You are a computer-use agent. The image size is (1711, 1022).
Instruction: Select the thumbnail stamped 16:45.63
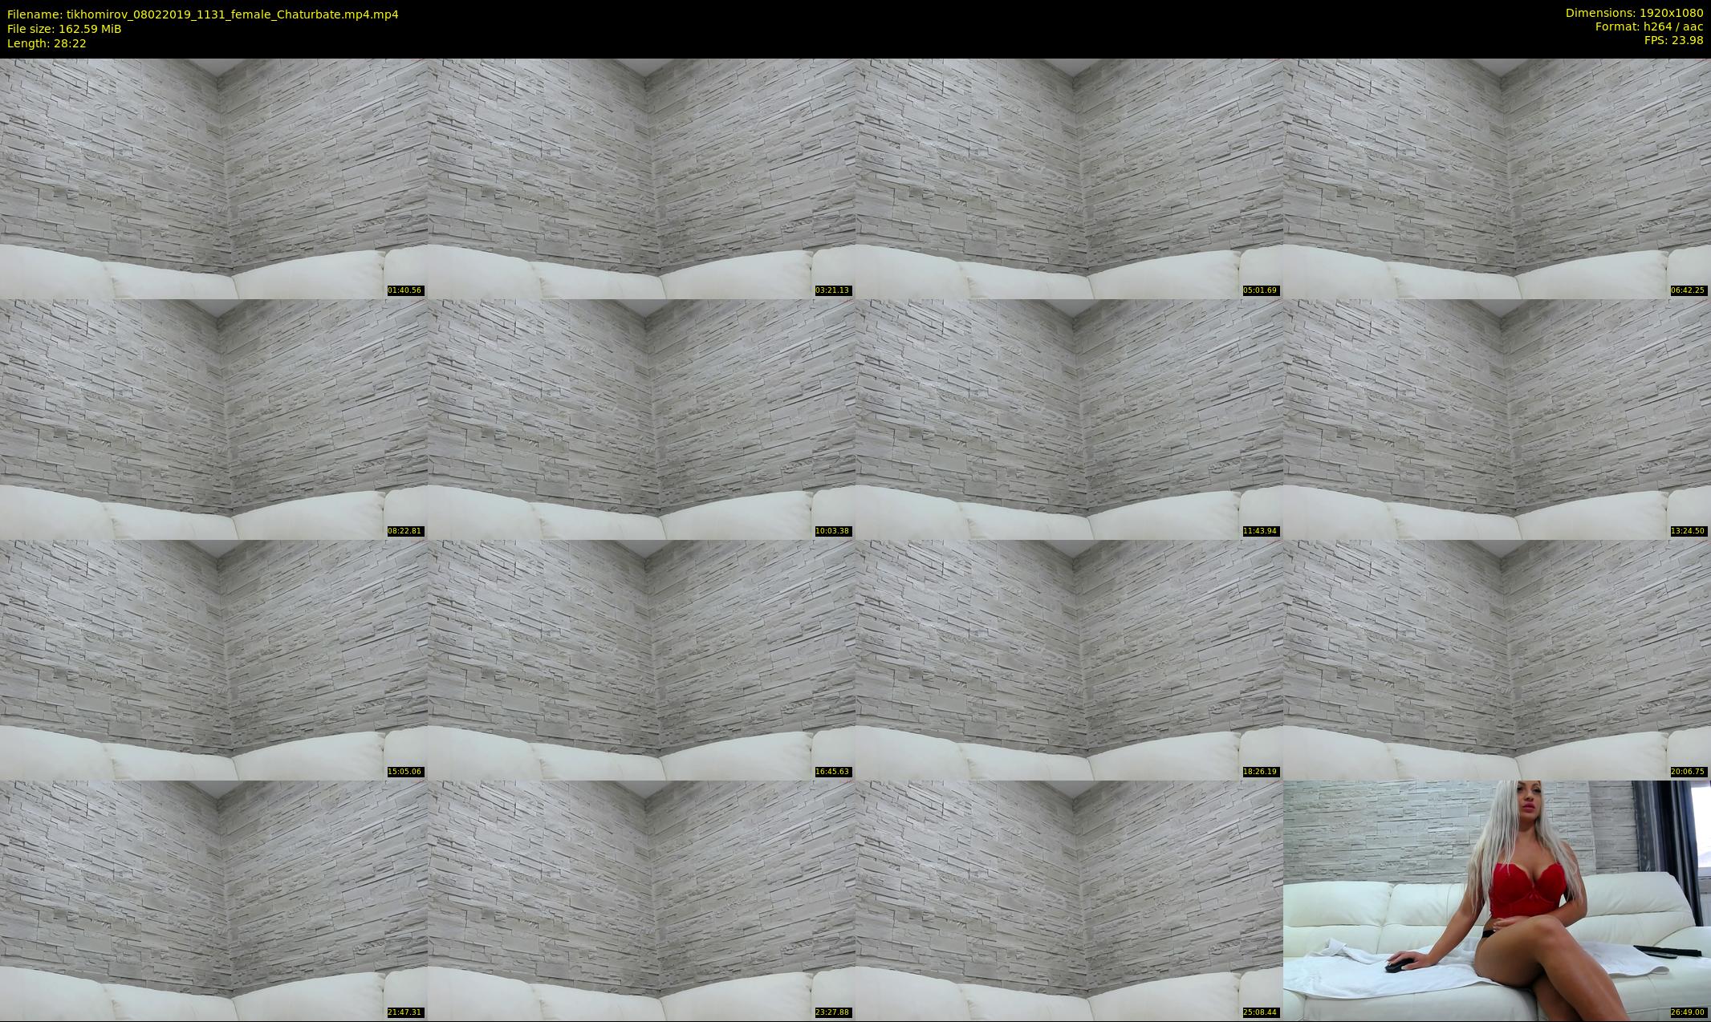coord(641,659)
